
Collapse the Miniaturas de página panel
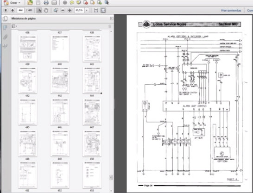[x=112, y=19]
